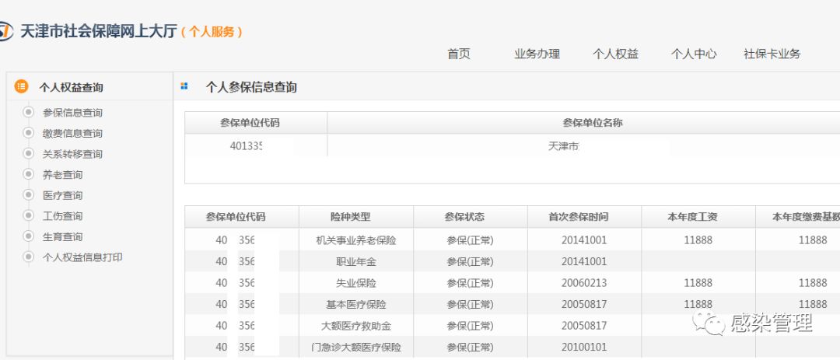840x360 pixels.
Task: Open the 社保卡业务 menu
Action: 772,54
